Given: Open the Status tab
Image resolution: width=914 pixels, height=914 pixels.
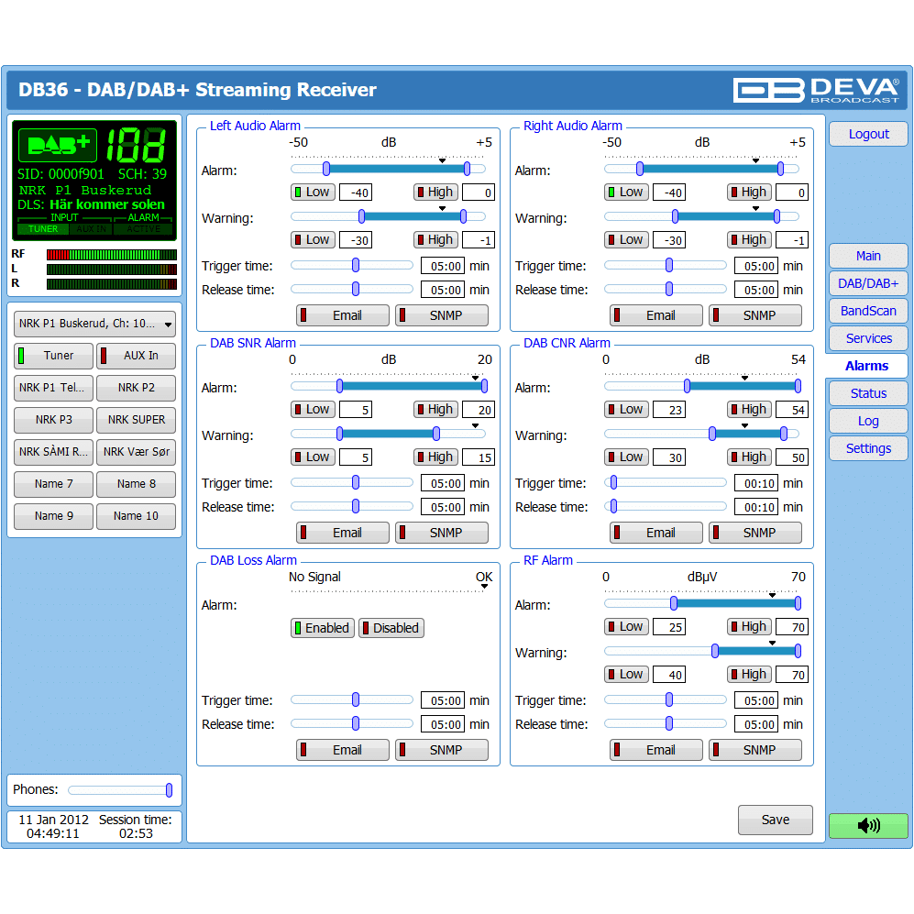Looking at the screenshot, I should 868,393.
